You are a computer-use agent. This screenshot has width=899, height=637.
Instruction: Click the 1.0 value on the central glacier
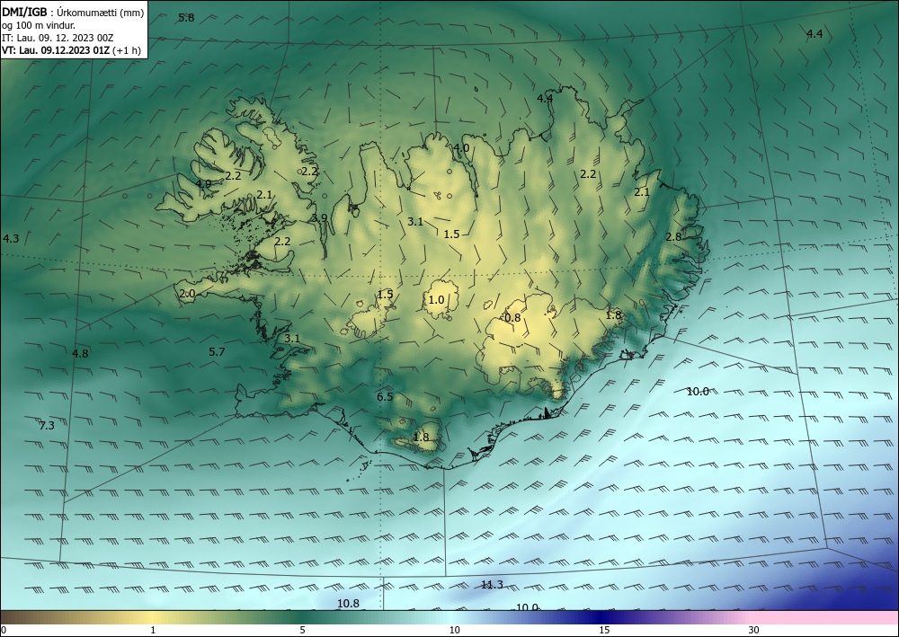[436, 299]
